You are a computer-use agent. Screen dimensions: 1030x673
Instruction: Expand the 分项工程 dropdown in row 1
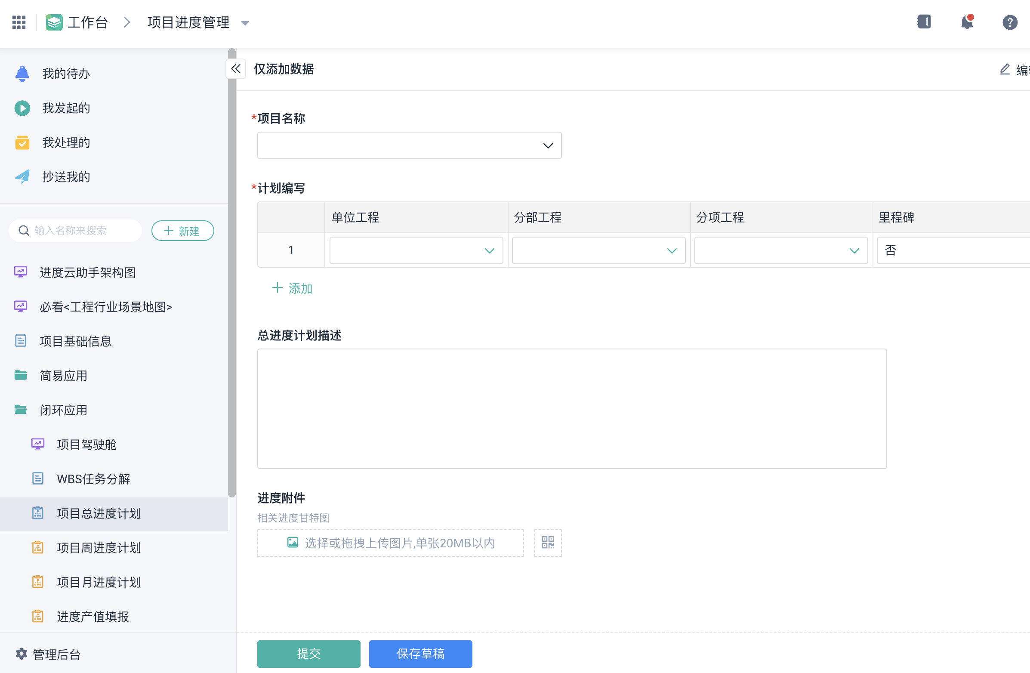pos(780,250)
